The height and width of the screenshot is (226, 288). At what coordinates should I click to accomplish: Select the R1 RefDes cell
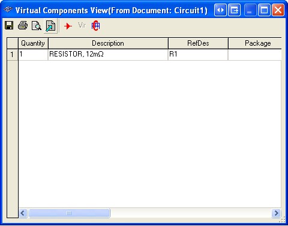(x=198, y=55)
